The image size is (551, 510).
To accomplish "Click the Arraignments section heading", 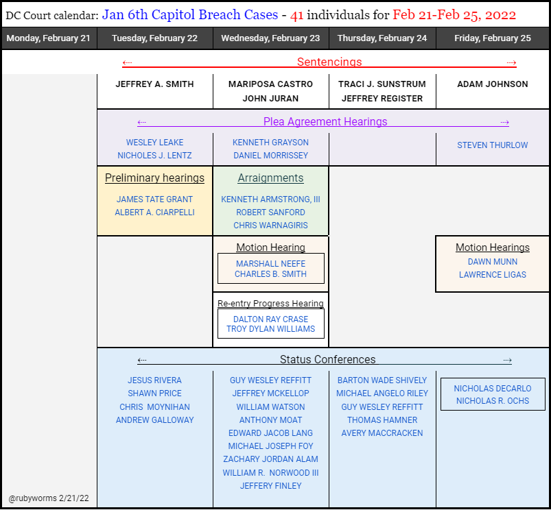I will (270, 178).
